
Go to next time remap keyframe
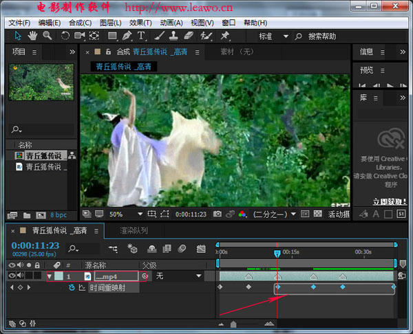29,287
